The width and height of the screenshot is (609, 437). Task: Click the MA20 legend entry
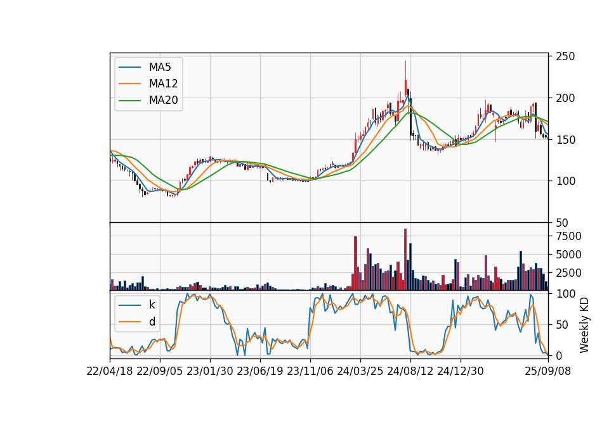(148, 101)
